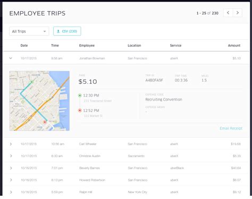Go to previous page of trips
Screen dimensions: 252x199
coord(228,13)
